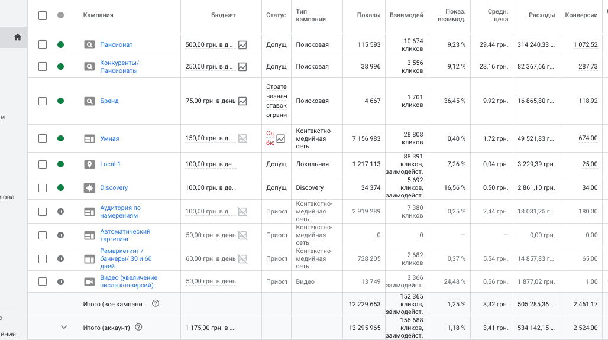Click status chart icon in Умная status cell
Image resolution: width=608 pixels, height=340 pixels.
(x=281, y=138)
